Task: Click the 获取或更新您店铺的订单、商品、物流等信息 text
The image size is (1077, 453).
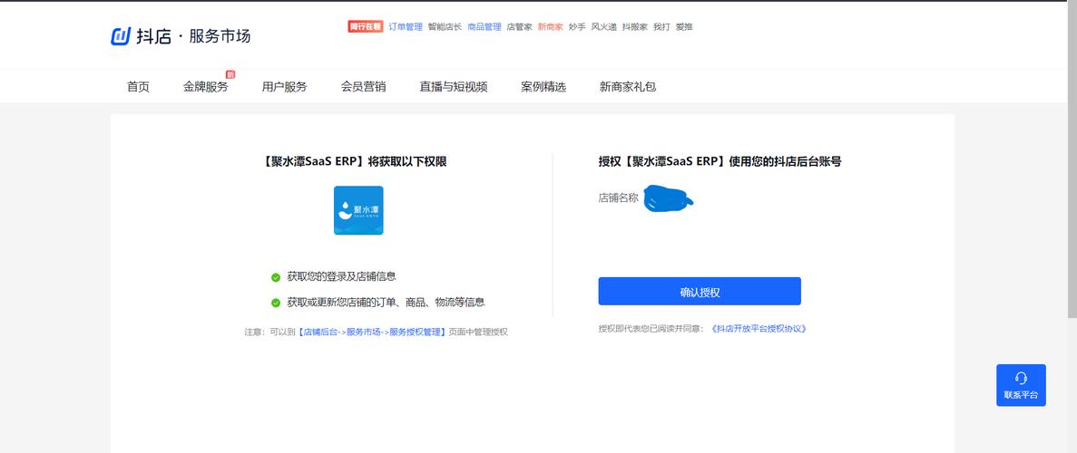Action: pyautogui.click(x=386, y=302)
